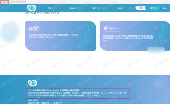Viewport: 170px width, 104px height.
Task: Click footer line with license 012/99
Action: point(77,93)
